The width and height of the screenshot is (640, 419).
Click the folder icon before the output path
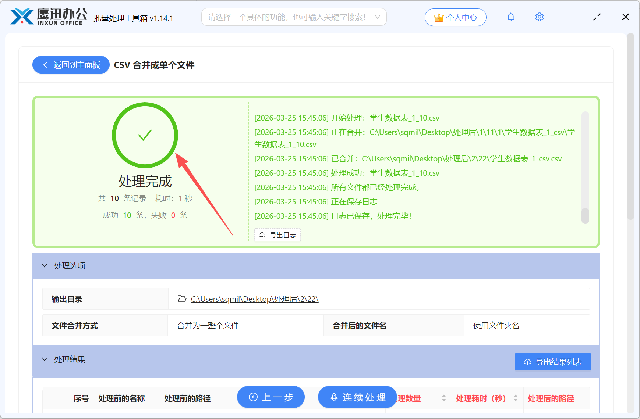pos(181,299)
